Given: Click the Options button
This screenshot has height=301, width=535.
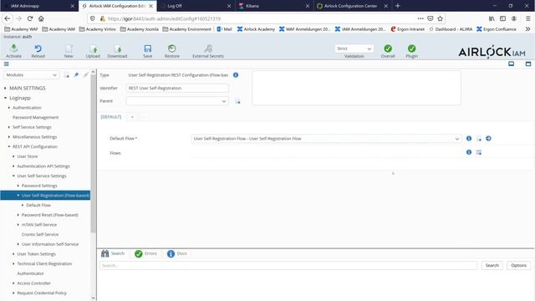Looking at the screenshot, I should 518,266.
